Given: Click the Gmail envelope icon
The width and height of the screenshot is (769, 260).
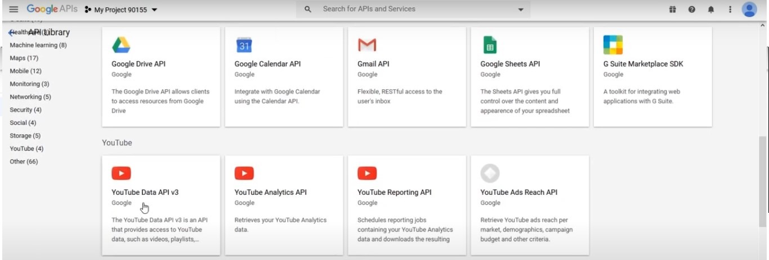Looking at the screenshot, I should point(367,44).
